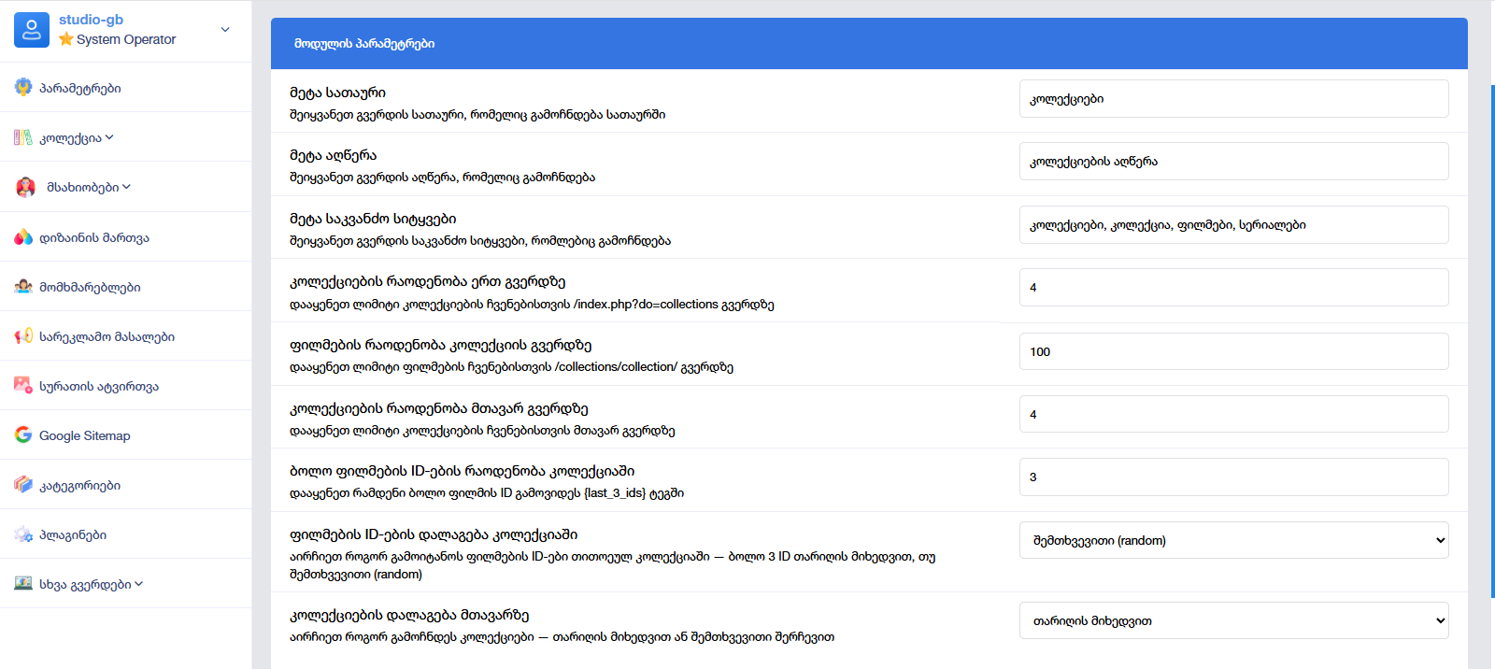Image resolution: width=1495 pixels, height=669 pixels.
Task: Click the actor avatar icon beside მსახიობები
Action: click(26, 187)
